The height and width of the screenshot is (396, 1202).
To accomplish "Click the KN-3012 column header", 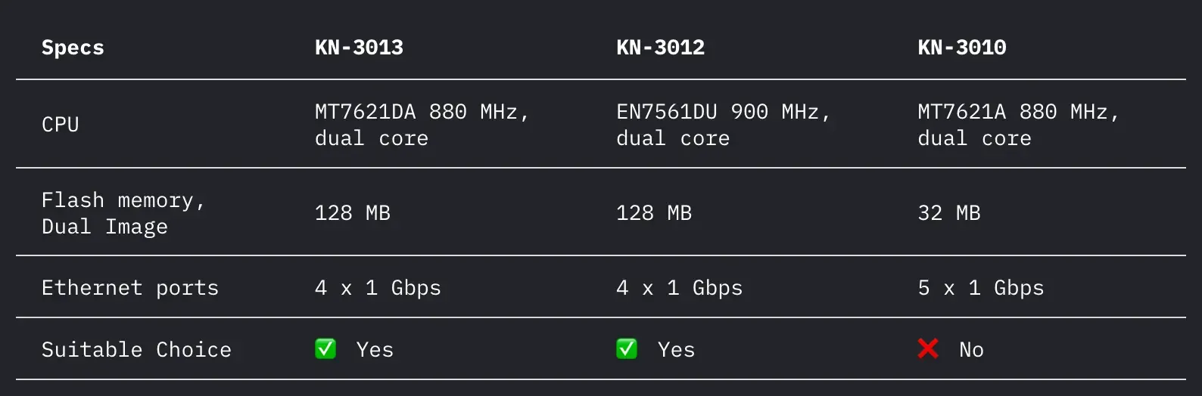I will pos(660,48).
